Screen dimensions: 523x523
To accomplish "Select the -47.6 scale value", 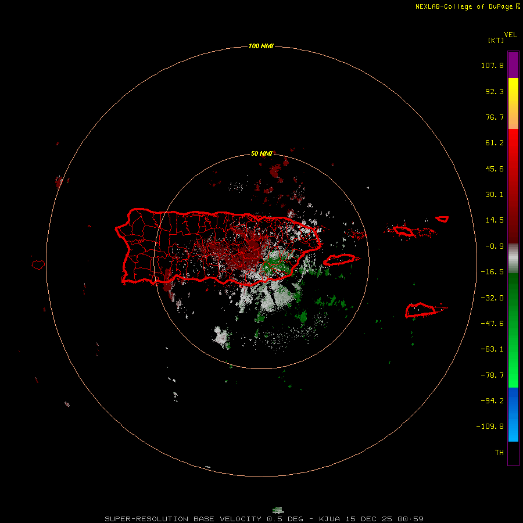I will point(492,324).
